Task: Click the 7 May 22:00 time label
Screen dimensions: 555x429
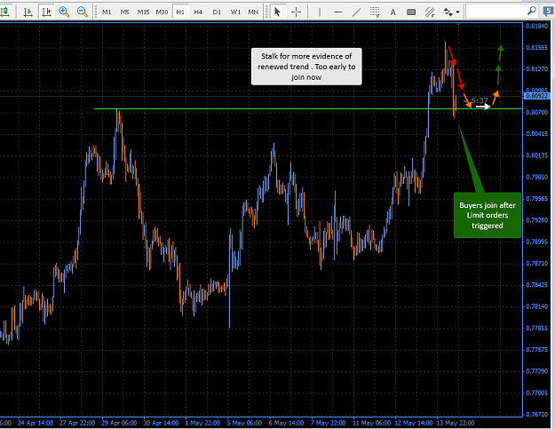Action: coord(328,423)
